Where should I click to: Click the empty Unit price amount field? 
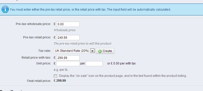coord(68,63)
